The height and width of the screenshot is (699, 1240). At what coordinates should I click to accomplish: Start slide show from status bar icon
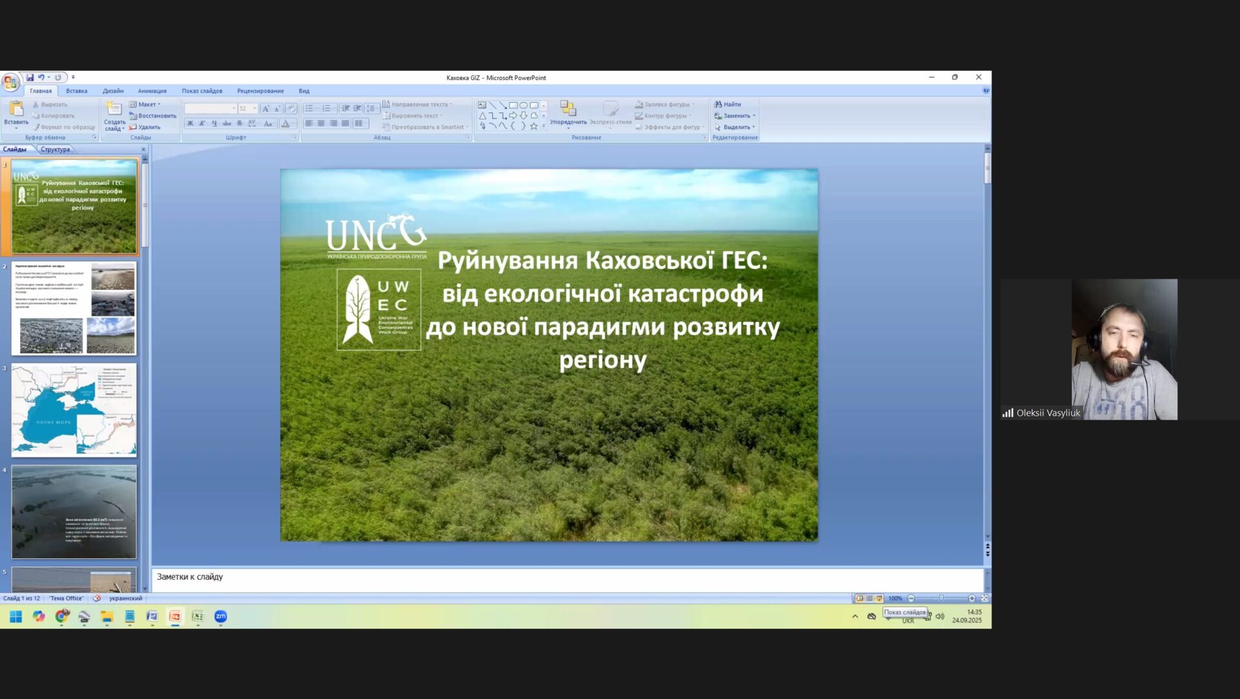[879, 599]
